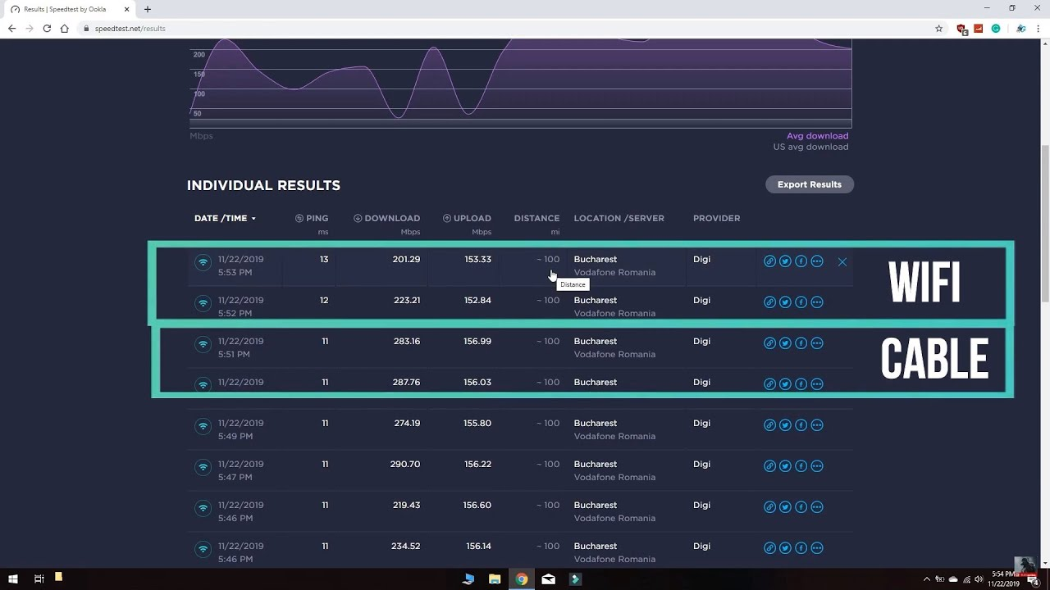Click the page's vertical scrollbar
This screenshot has height=590, width=1050.
point(1045,224)
